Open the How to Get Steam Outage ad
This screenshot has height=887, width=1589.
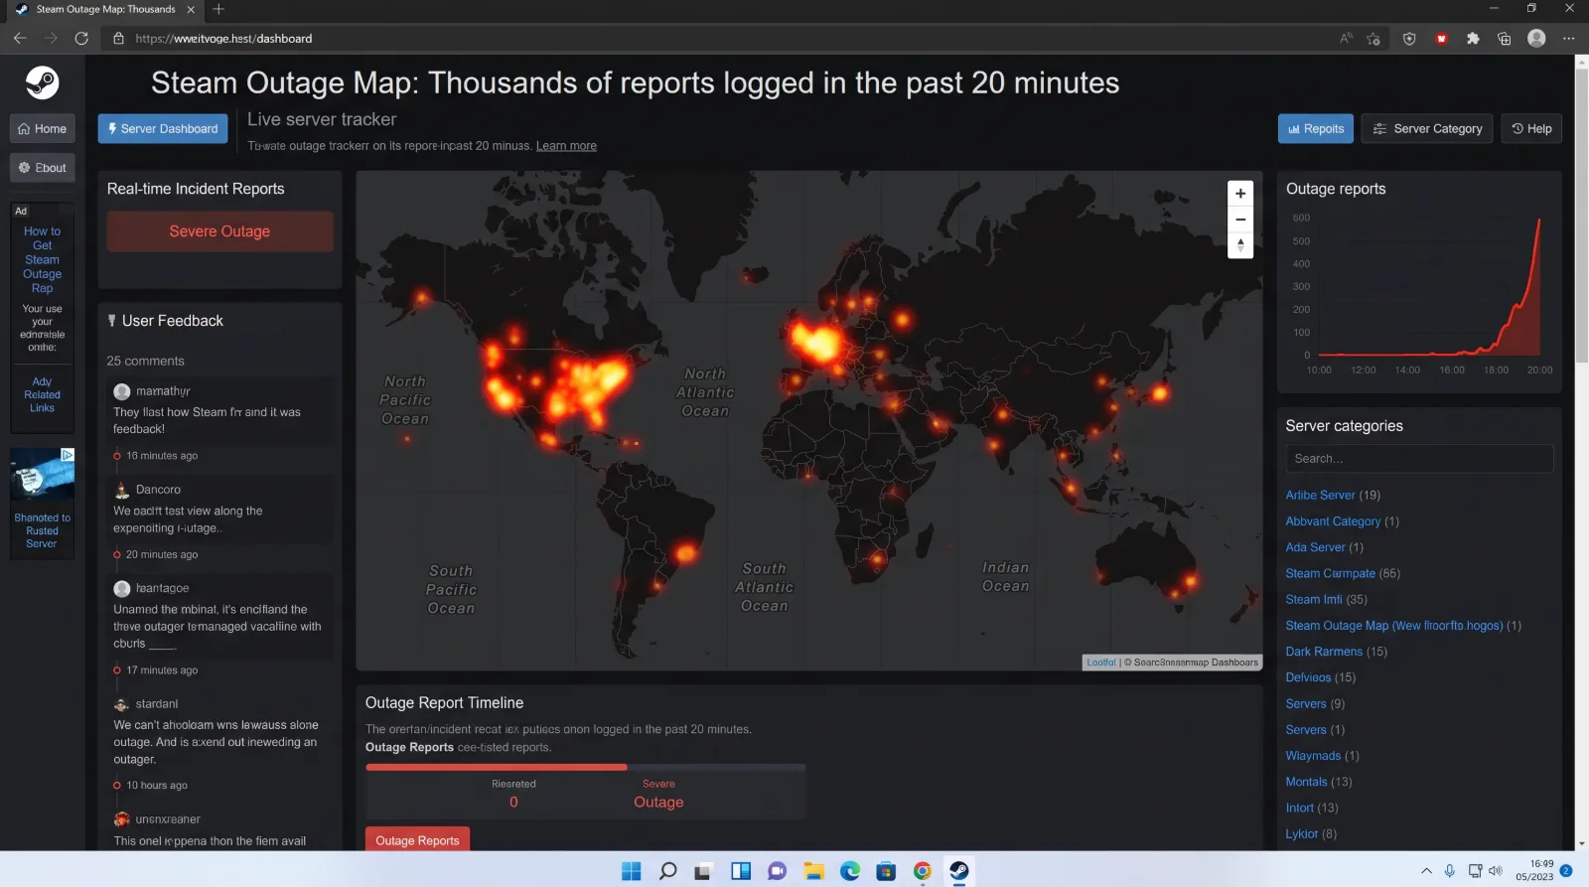pos(42,260)
